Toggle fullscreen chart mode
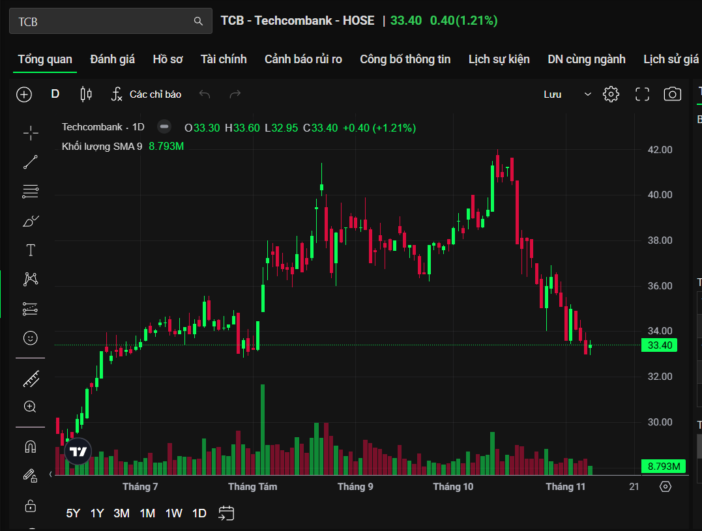Image resolution: width=702 pixels, height=531 pixels. tap(642, 94)
